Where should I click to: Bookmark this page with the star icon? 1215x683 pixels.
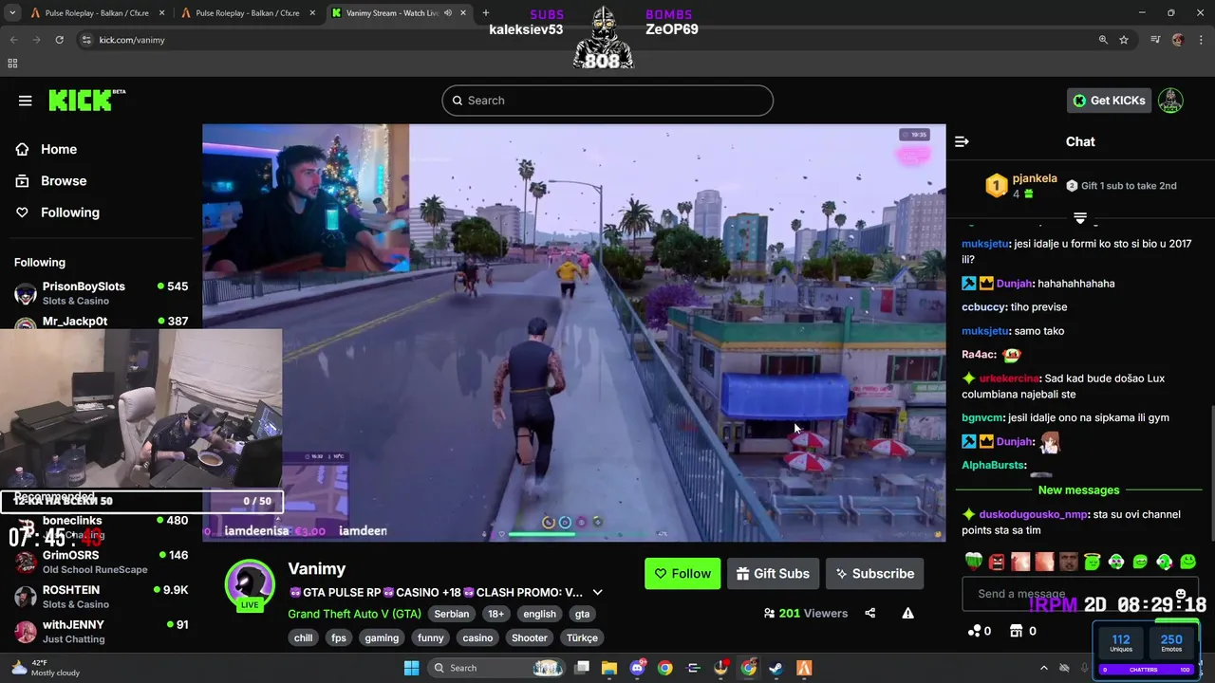(1124, 40)
